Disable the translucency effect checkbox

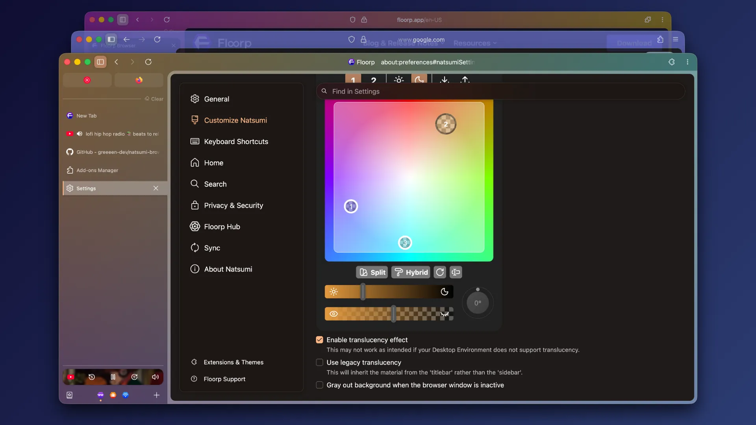click(319, 340)
